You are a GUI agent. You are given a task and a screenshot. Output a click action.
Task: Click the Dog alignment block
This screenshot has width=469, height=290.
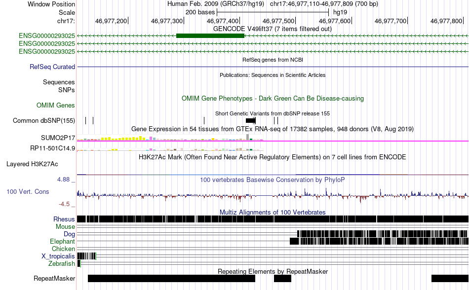pos(382,234)
